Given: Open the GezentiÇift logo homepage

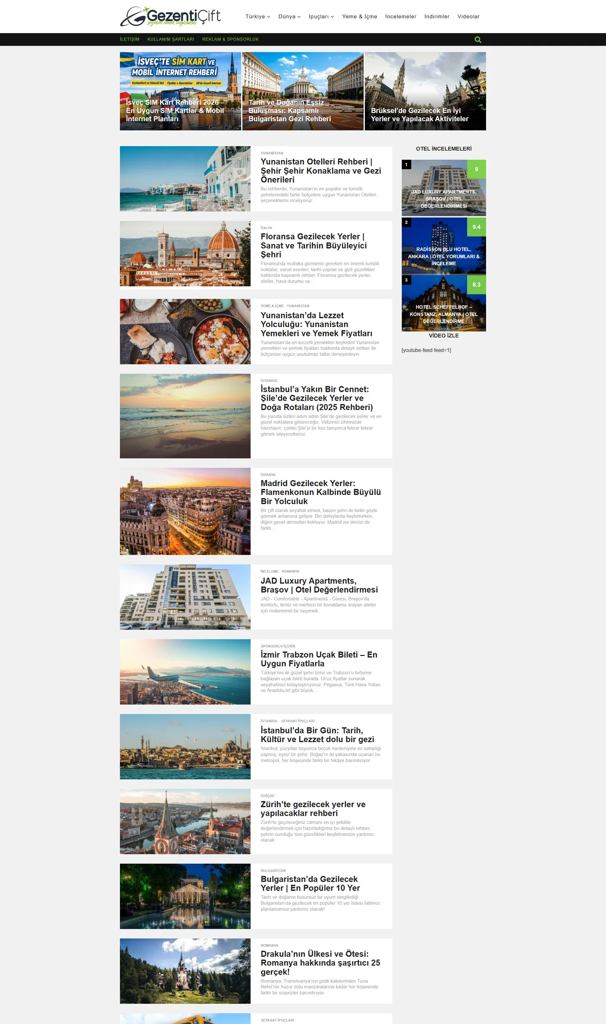Looking at the screenshot, I should click(171, 16).
